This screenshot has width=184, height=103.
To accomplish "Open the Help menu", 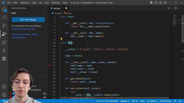I will tap(65, 3).
